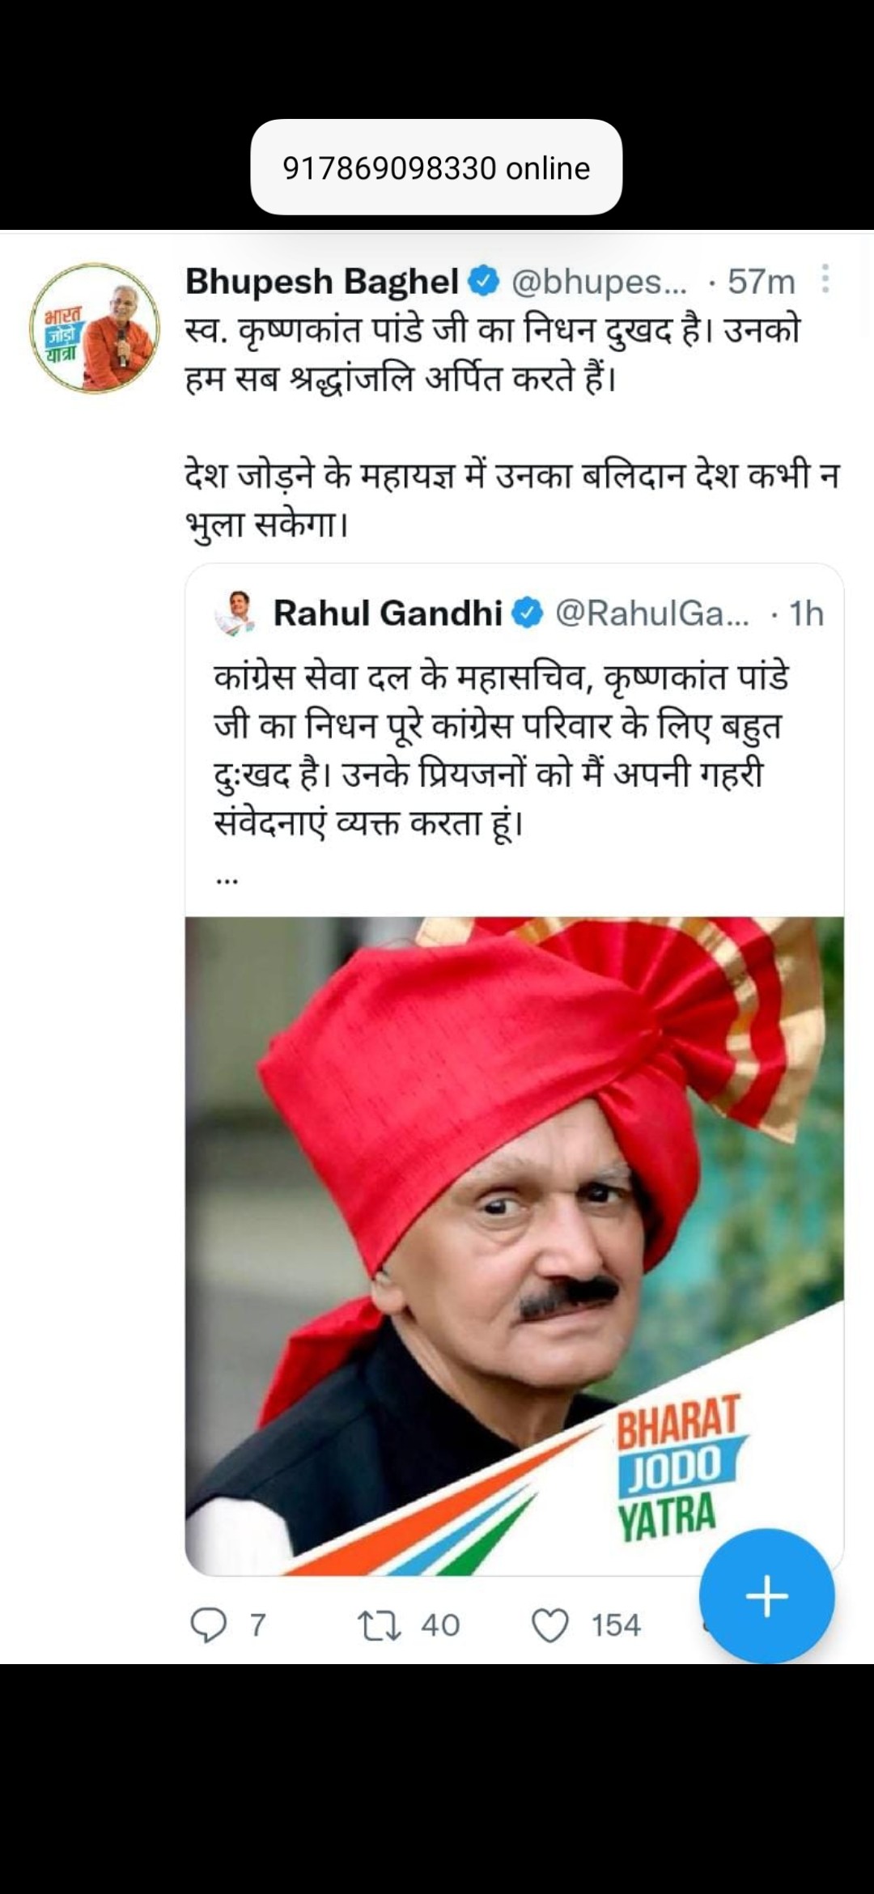Open the tweet's three-dot more options
Screen dimensions: 874x1894
[825, 279]
